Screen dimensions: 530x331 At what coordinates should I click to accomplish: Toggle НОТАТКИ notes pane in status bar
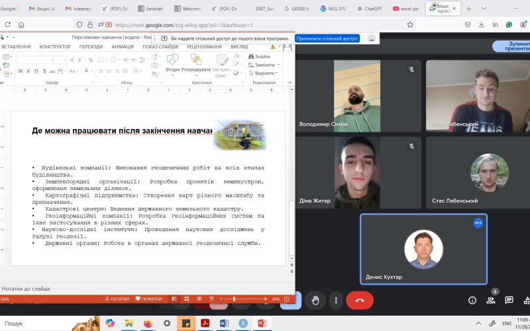(117, 299)
